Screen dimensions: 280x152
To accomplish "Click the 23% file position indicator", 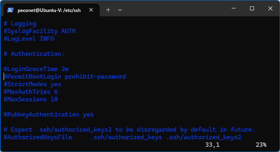I will click(x=261, y=145).
